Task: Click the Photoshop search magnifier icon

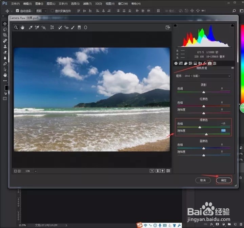Action: click(x=234, y=11)
